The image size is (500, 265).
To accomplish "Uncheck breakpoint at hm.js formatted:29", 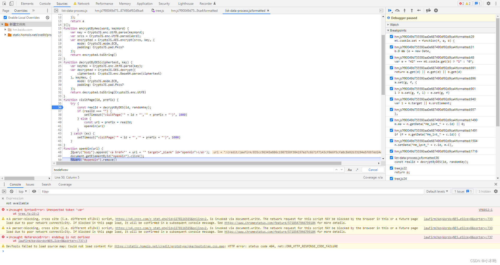I will click(391, 36).
